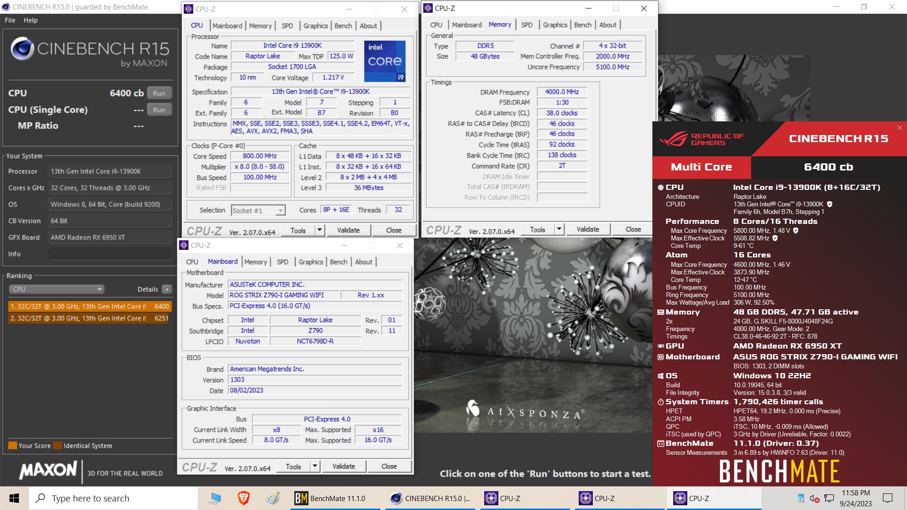This screenshot has height=510, width=907.
Task: Activate CINEBENCH R15.0 taskbar item
Action: (x=431, y=498)
